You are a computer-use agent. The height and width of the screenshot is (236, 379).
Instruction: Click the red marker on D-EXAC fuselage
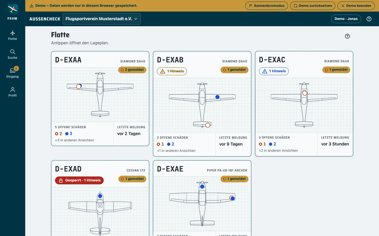[305, 93]
